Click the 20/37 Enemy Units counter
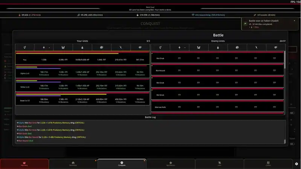Screen dimensions: 301x169 (x=283, y=41)
